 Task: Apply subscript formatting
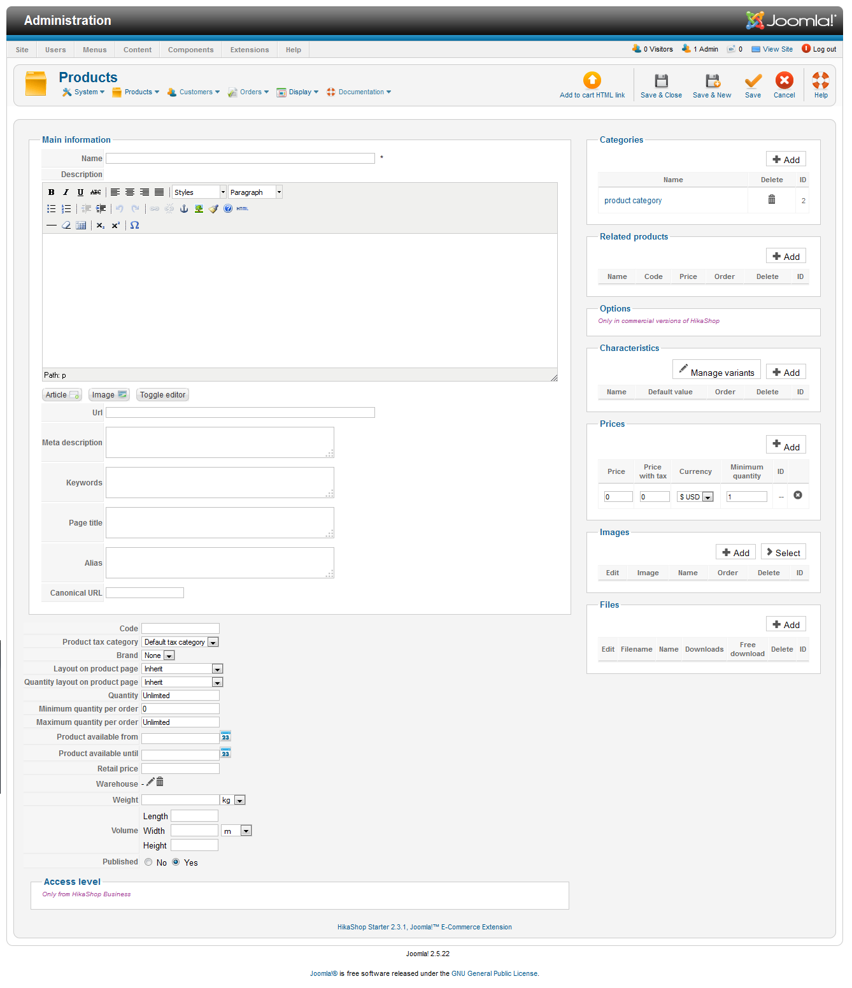click(101, 226)
